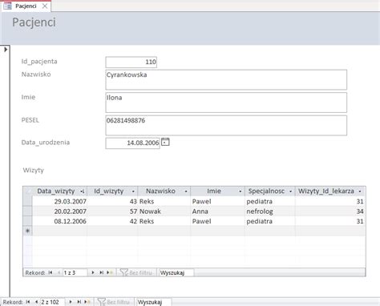The width and height of the screenshot is (380, 306).
Task: Click the form icon on Pacjenci tab
Action: pyautogui.click(x=7, y=6)
